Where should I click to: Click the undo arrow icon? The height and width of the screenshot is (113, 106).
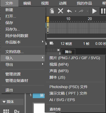pos(69,11)
